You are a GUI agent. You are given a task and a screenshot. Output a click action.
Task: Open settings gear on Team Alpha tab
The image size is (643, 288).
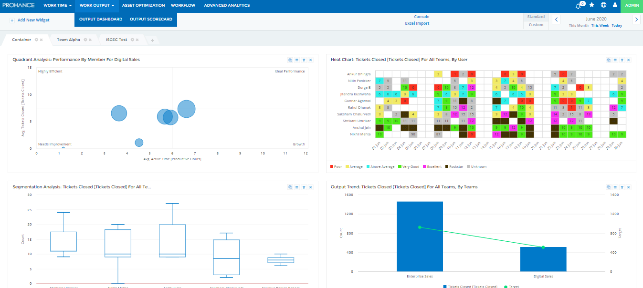(x=85, y=40)
